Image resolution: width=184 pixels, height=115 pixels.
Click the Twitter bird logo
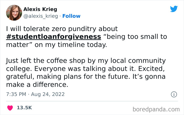(174, 9)
